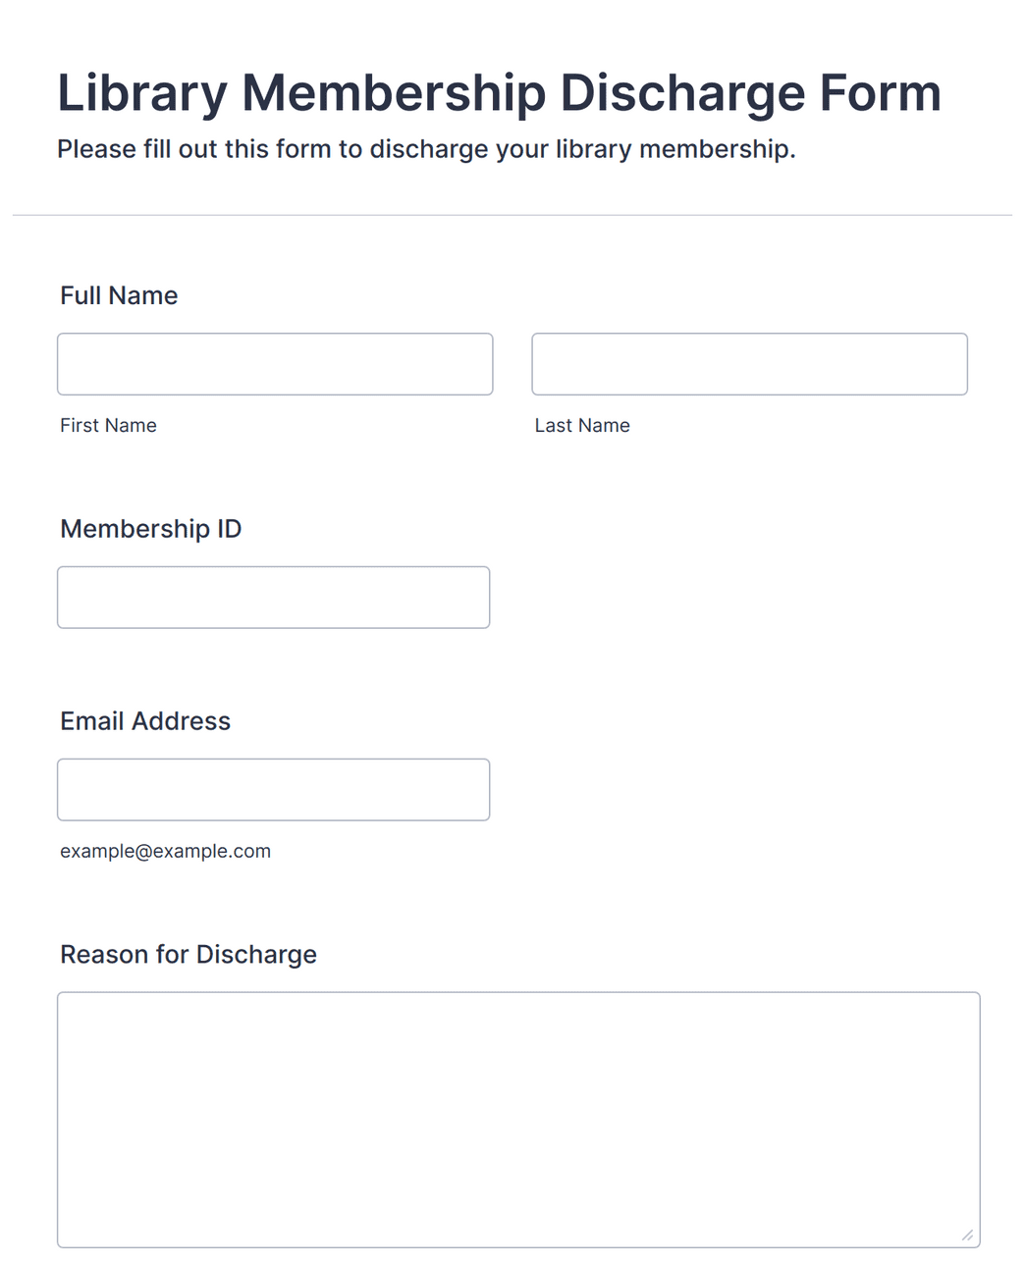The image size is (1025, 1261).
Task: Grab the textarea resize handle icon
Action: click(x=967, y=1235)
